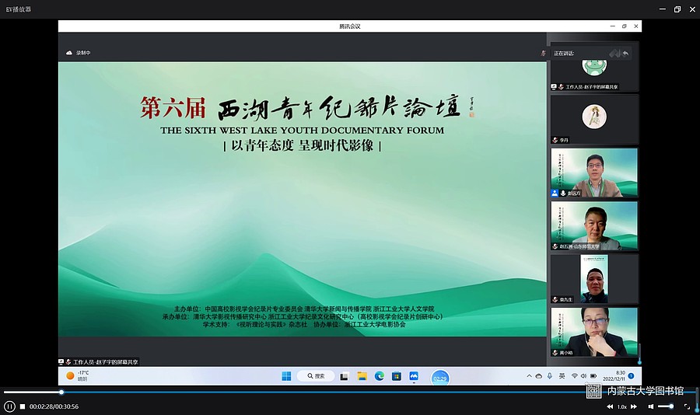The width and height of the screenshot is (700, 415).
Task: Click the 1.0x playback speed label
Action: [621, 407]
